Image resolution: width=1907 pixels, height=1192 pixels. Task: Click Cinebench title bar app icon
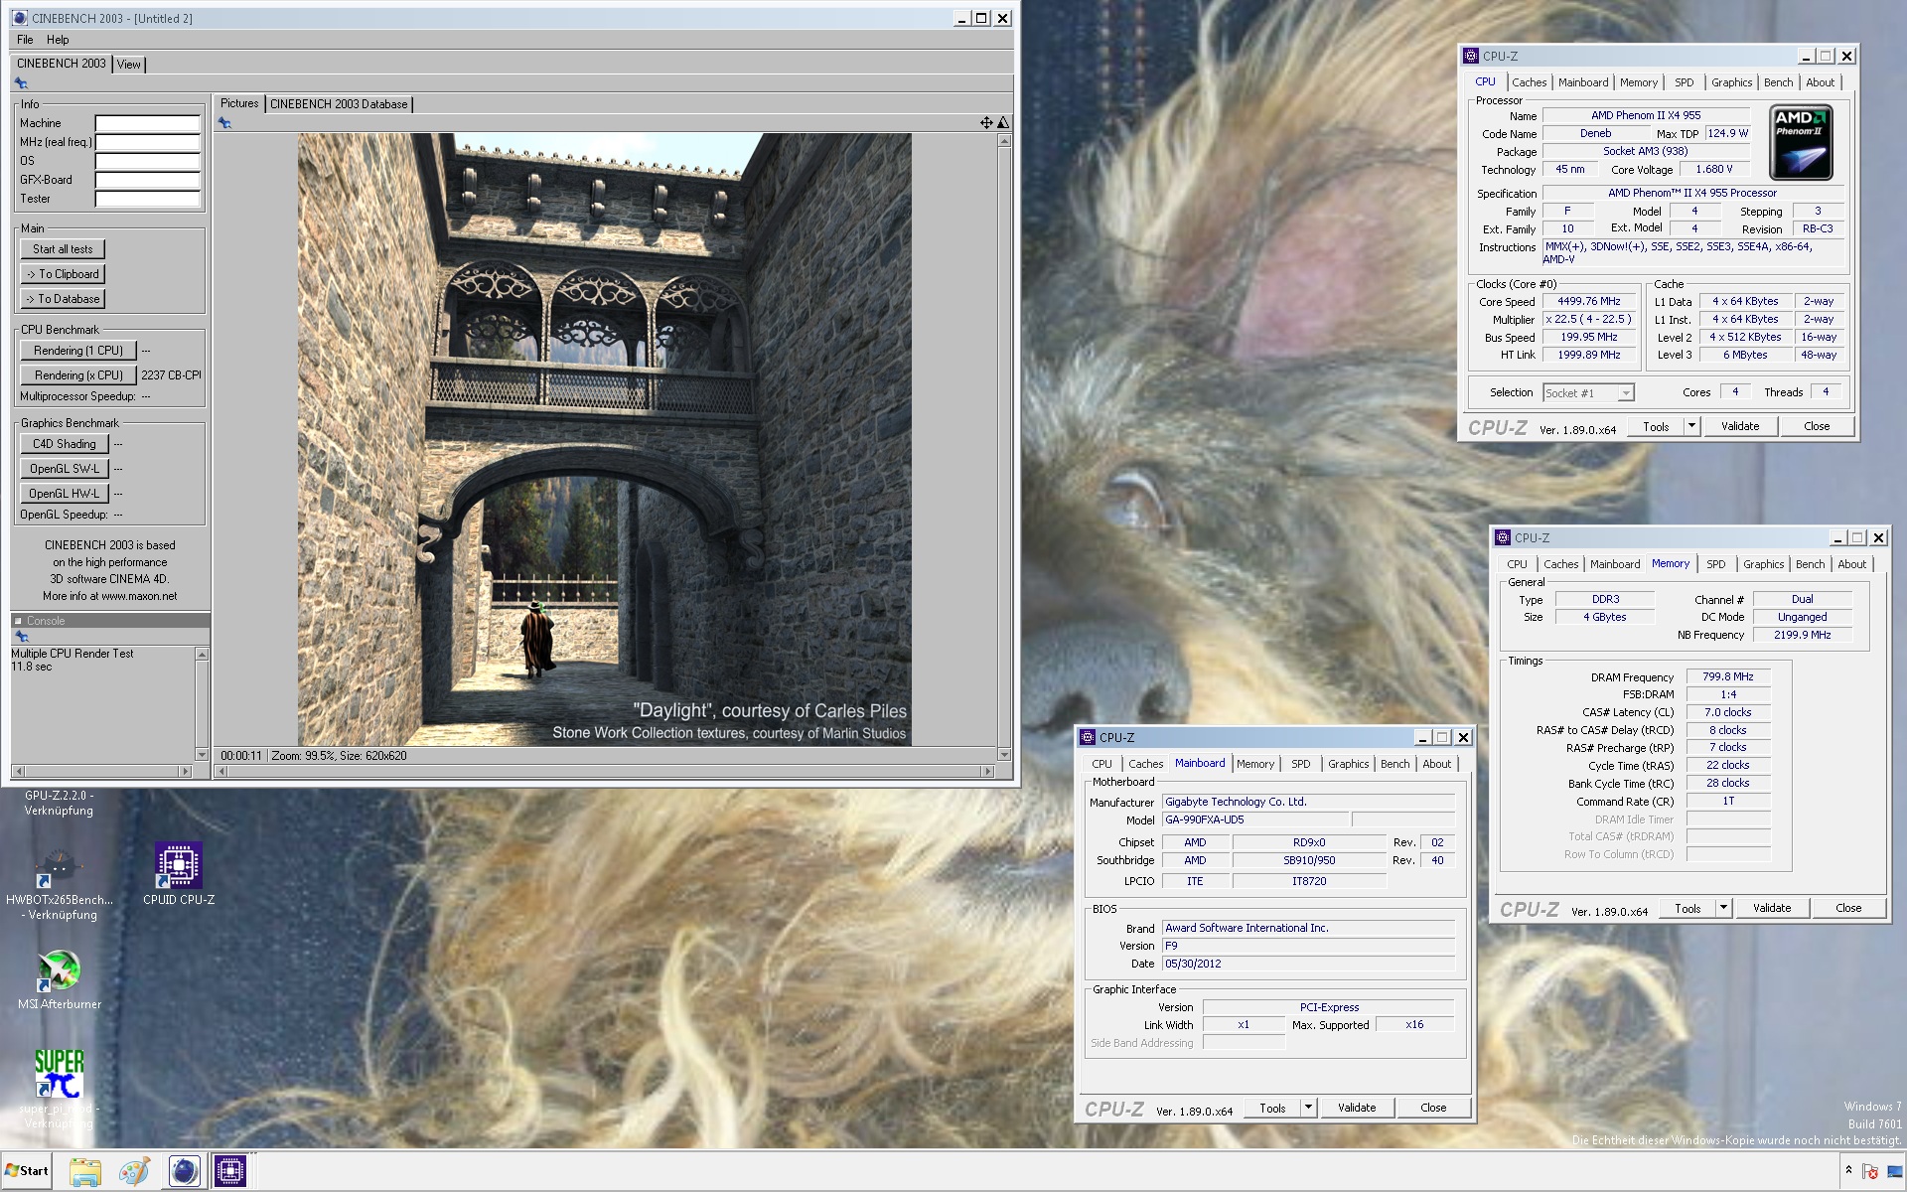pyautogui.click(x=20, y=18)
